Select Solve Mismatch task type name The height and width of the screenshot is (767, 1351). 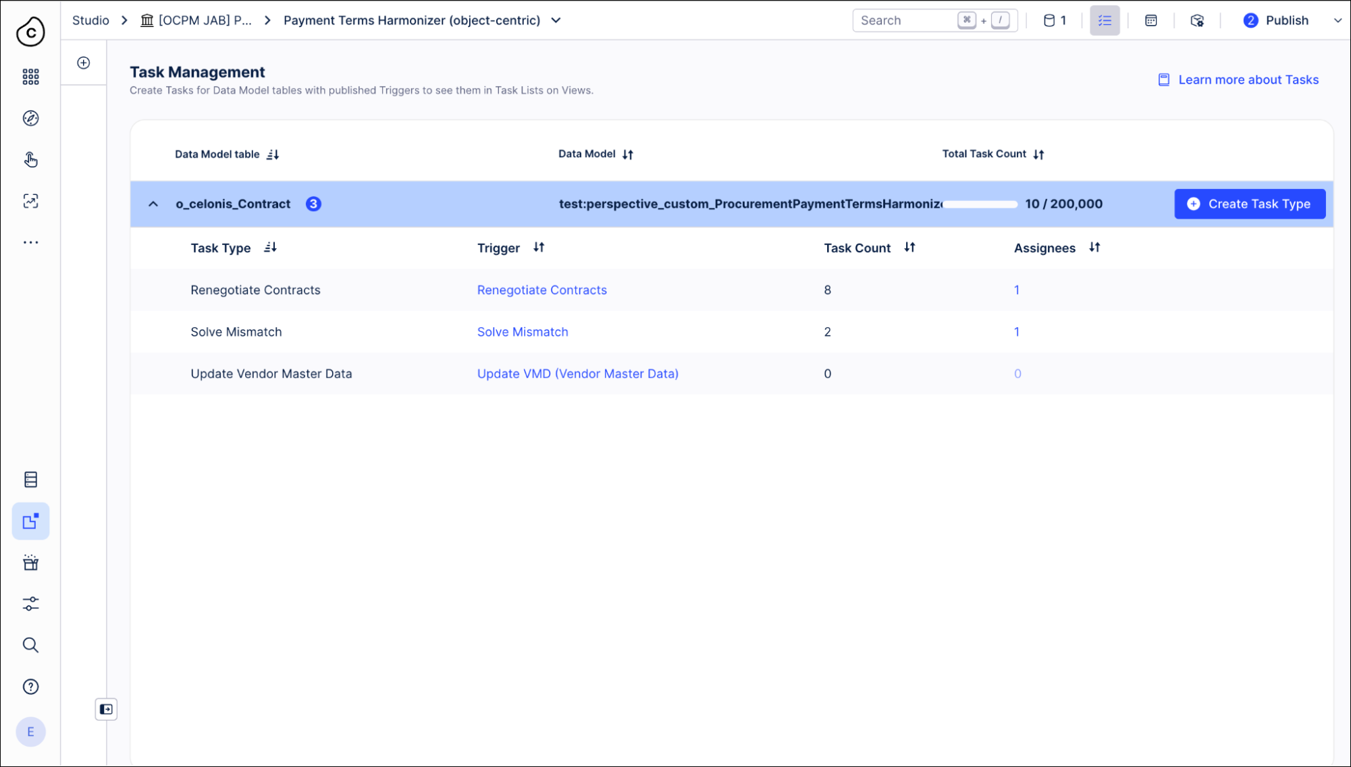pyautogui.click(x=236, y=332)
